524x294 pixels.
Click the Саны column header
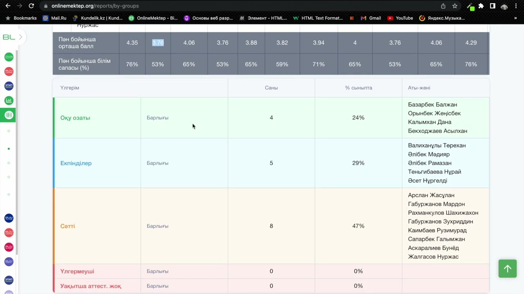click(x=271, y=88)
